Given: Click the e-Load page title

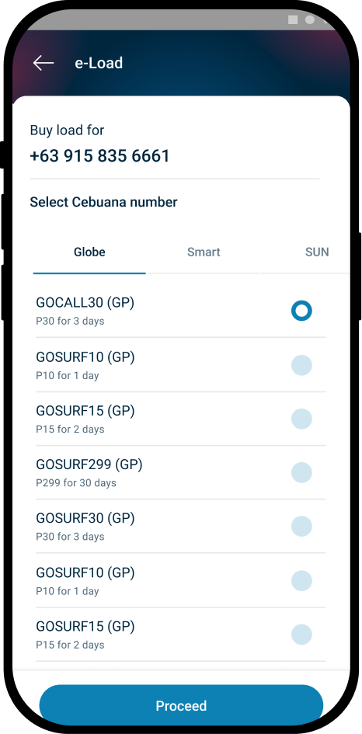Looking at the screenshot, I should [99, 63].
